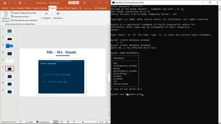
Task: Click the Create Database code image on slide
Action: [61, 77]
